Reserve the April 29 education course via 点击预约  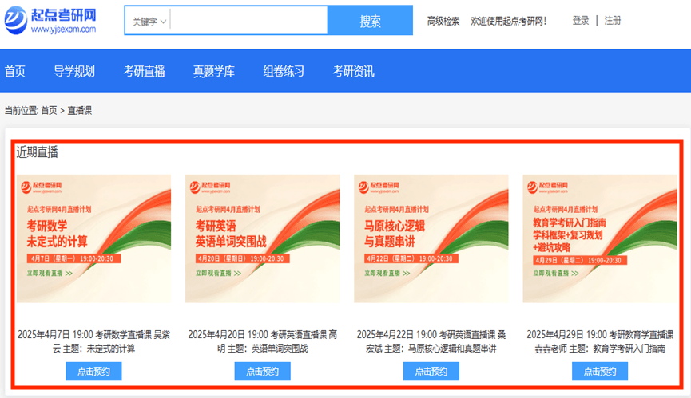599,372
